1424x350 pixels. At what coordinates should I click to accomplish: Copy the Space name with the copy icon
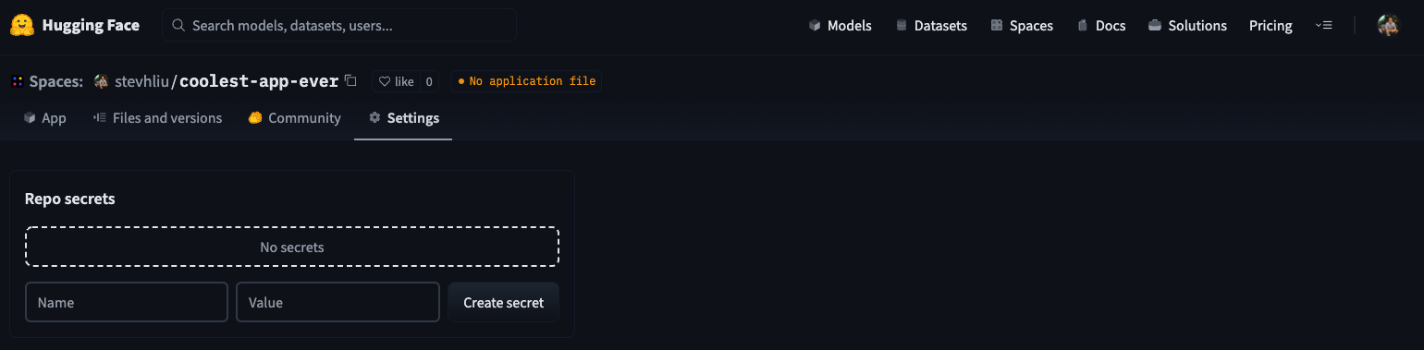(x=350, y=80)
